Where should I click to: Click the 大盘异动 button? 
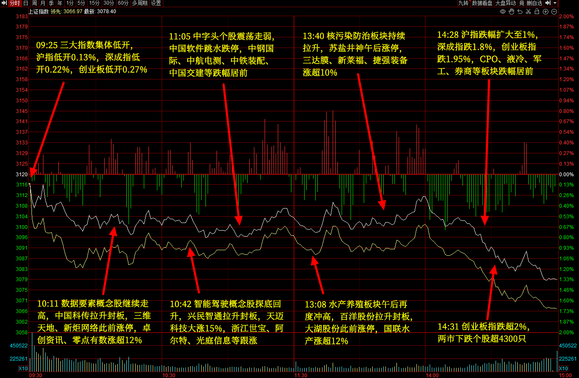coord(505,3)
